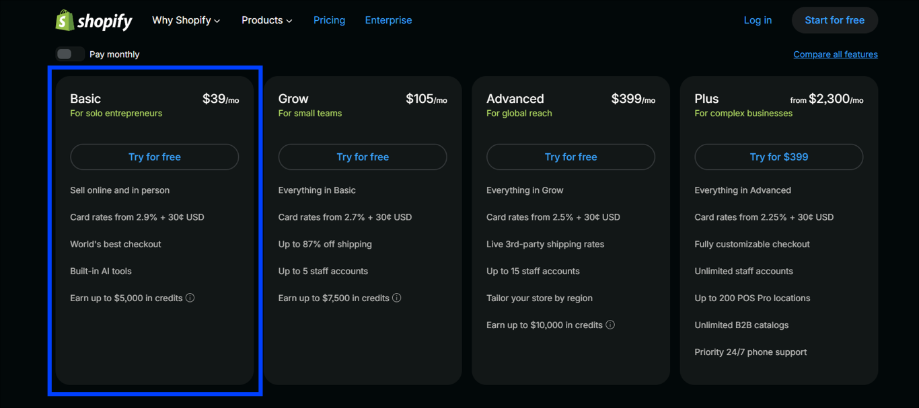The image size is (919, 408).
Task: Click the Compare all features link
Action: click(x=835, y=54)
